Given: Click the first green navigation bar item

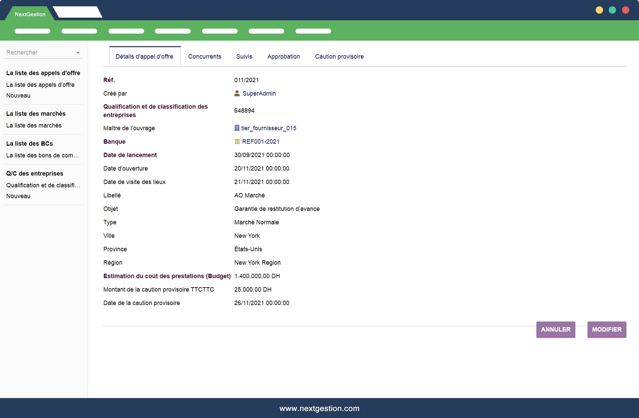Looking at the screenshot, I should pyautogui.click(x=32, y=31).
